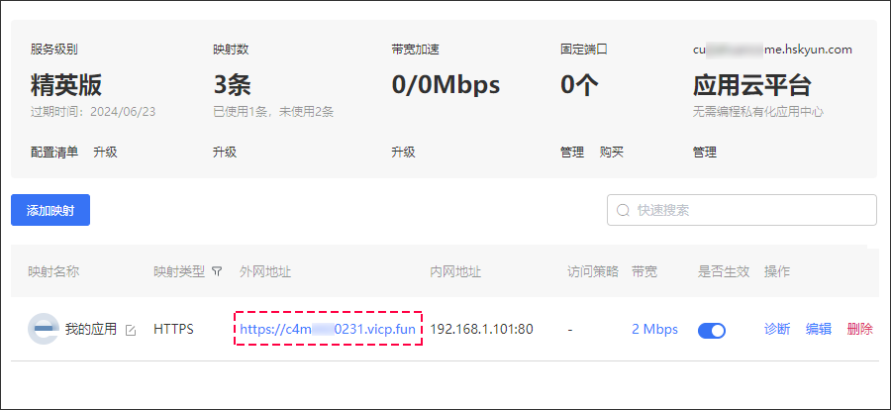Click 升级 under 带宽加速
The width and height of the screenshot is (891, 410).
pos(403,152)
